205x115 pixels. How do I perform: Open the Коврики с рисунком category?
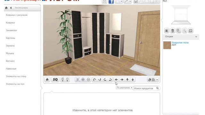pyautogui.click(x=17, y=15)
